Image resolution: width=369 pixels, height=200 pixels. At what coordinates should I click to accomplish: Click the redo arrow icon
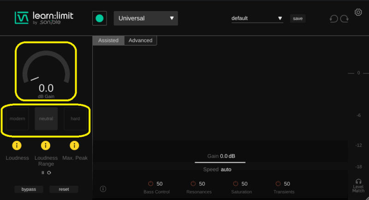(x=344, y=19)
